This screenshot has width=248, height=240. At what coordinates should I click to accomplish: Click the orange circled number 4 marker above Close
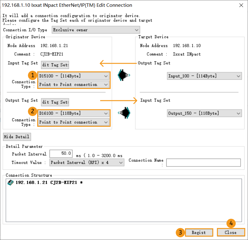coord(231,223)
